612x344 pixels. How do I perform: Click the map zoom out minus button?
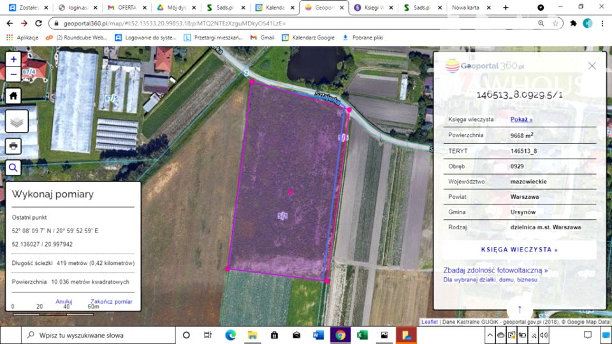tap(14, 73)
